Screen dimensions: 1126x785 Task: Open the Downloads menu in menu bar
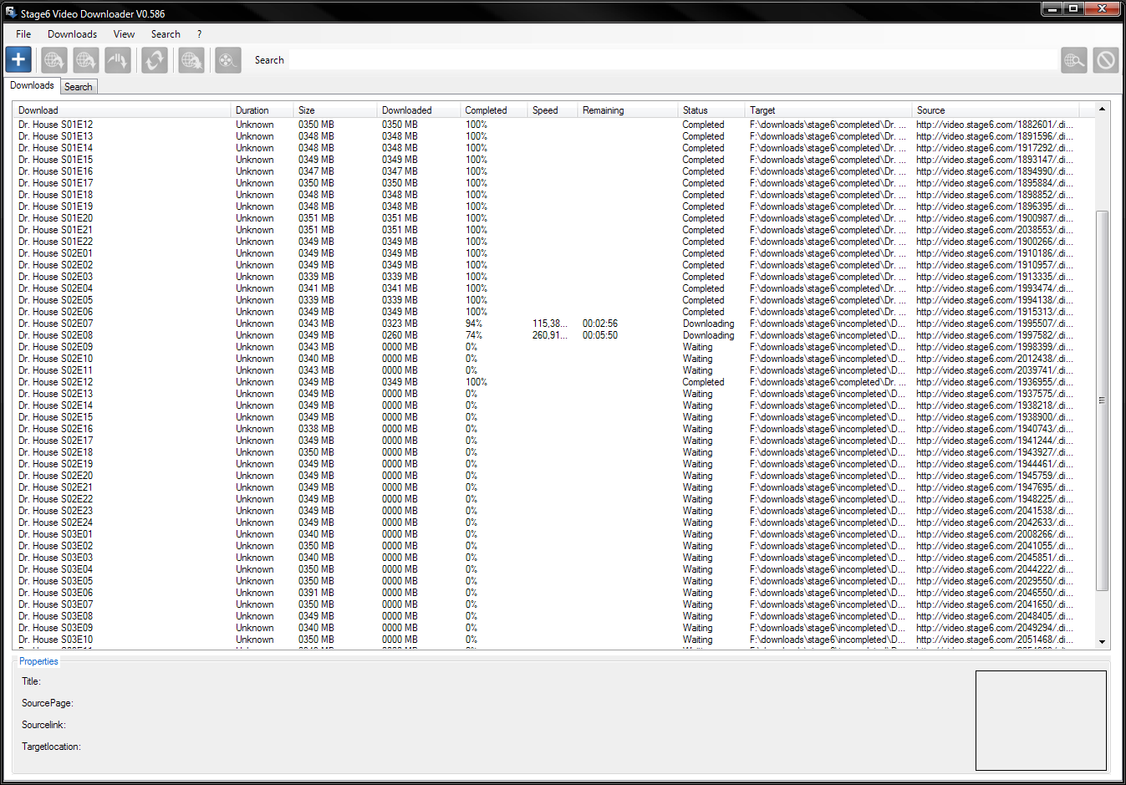point(72,34)
